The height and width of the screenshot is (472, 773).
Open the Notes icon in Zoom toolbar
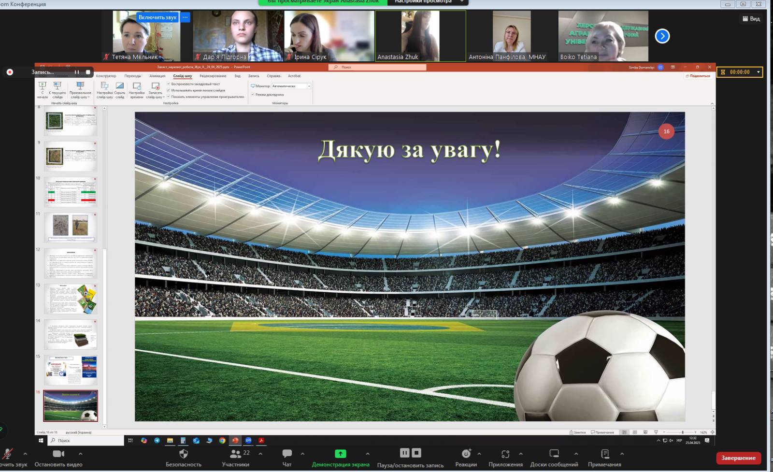tap(605, 454)
